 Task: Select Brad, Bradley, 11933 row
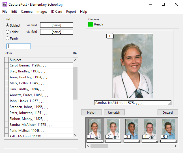pyautogui.click(x=41, y=71)
